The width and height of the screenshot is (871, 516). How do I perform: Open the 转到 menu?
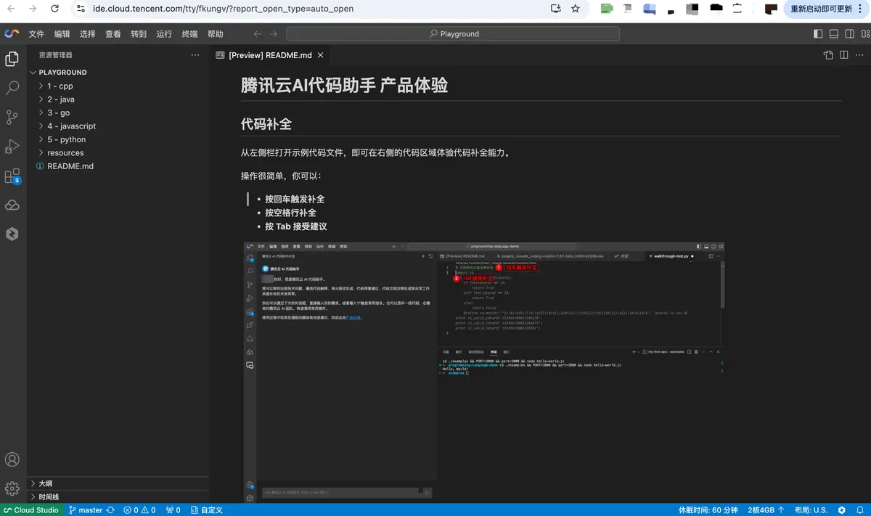tap(139, 34)
